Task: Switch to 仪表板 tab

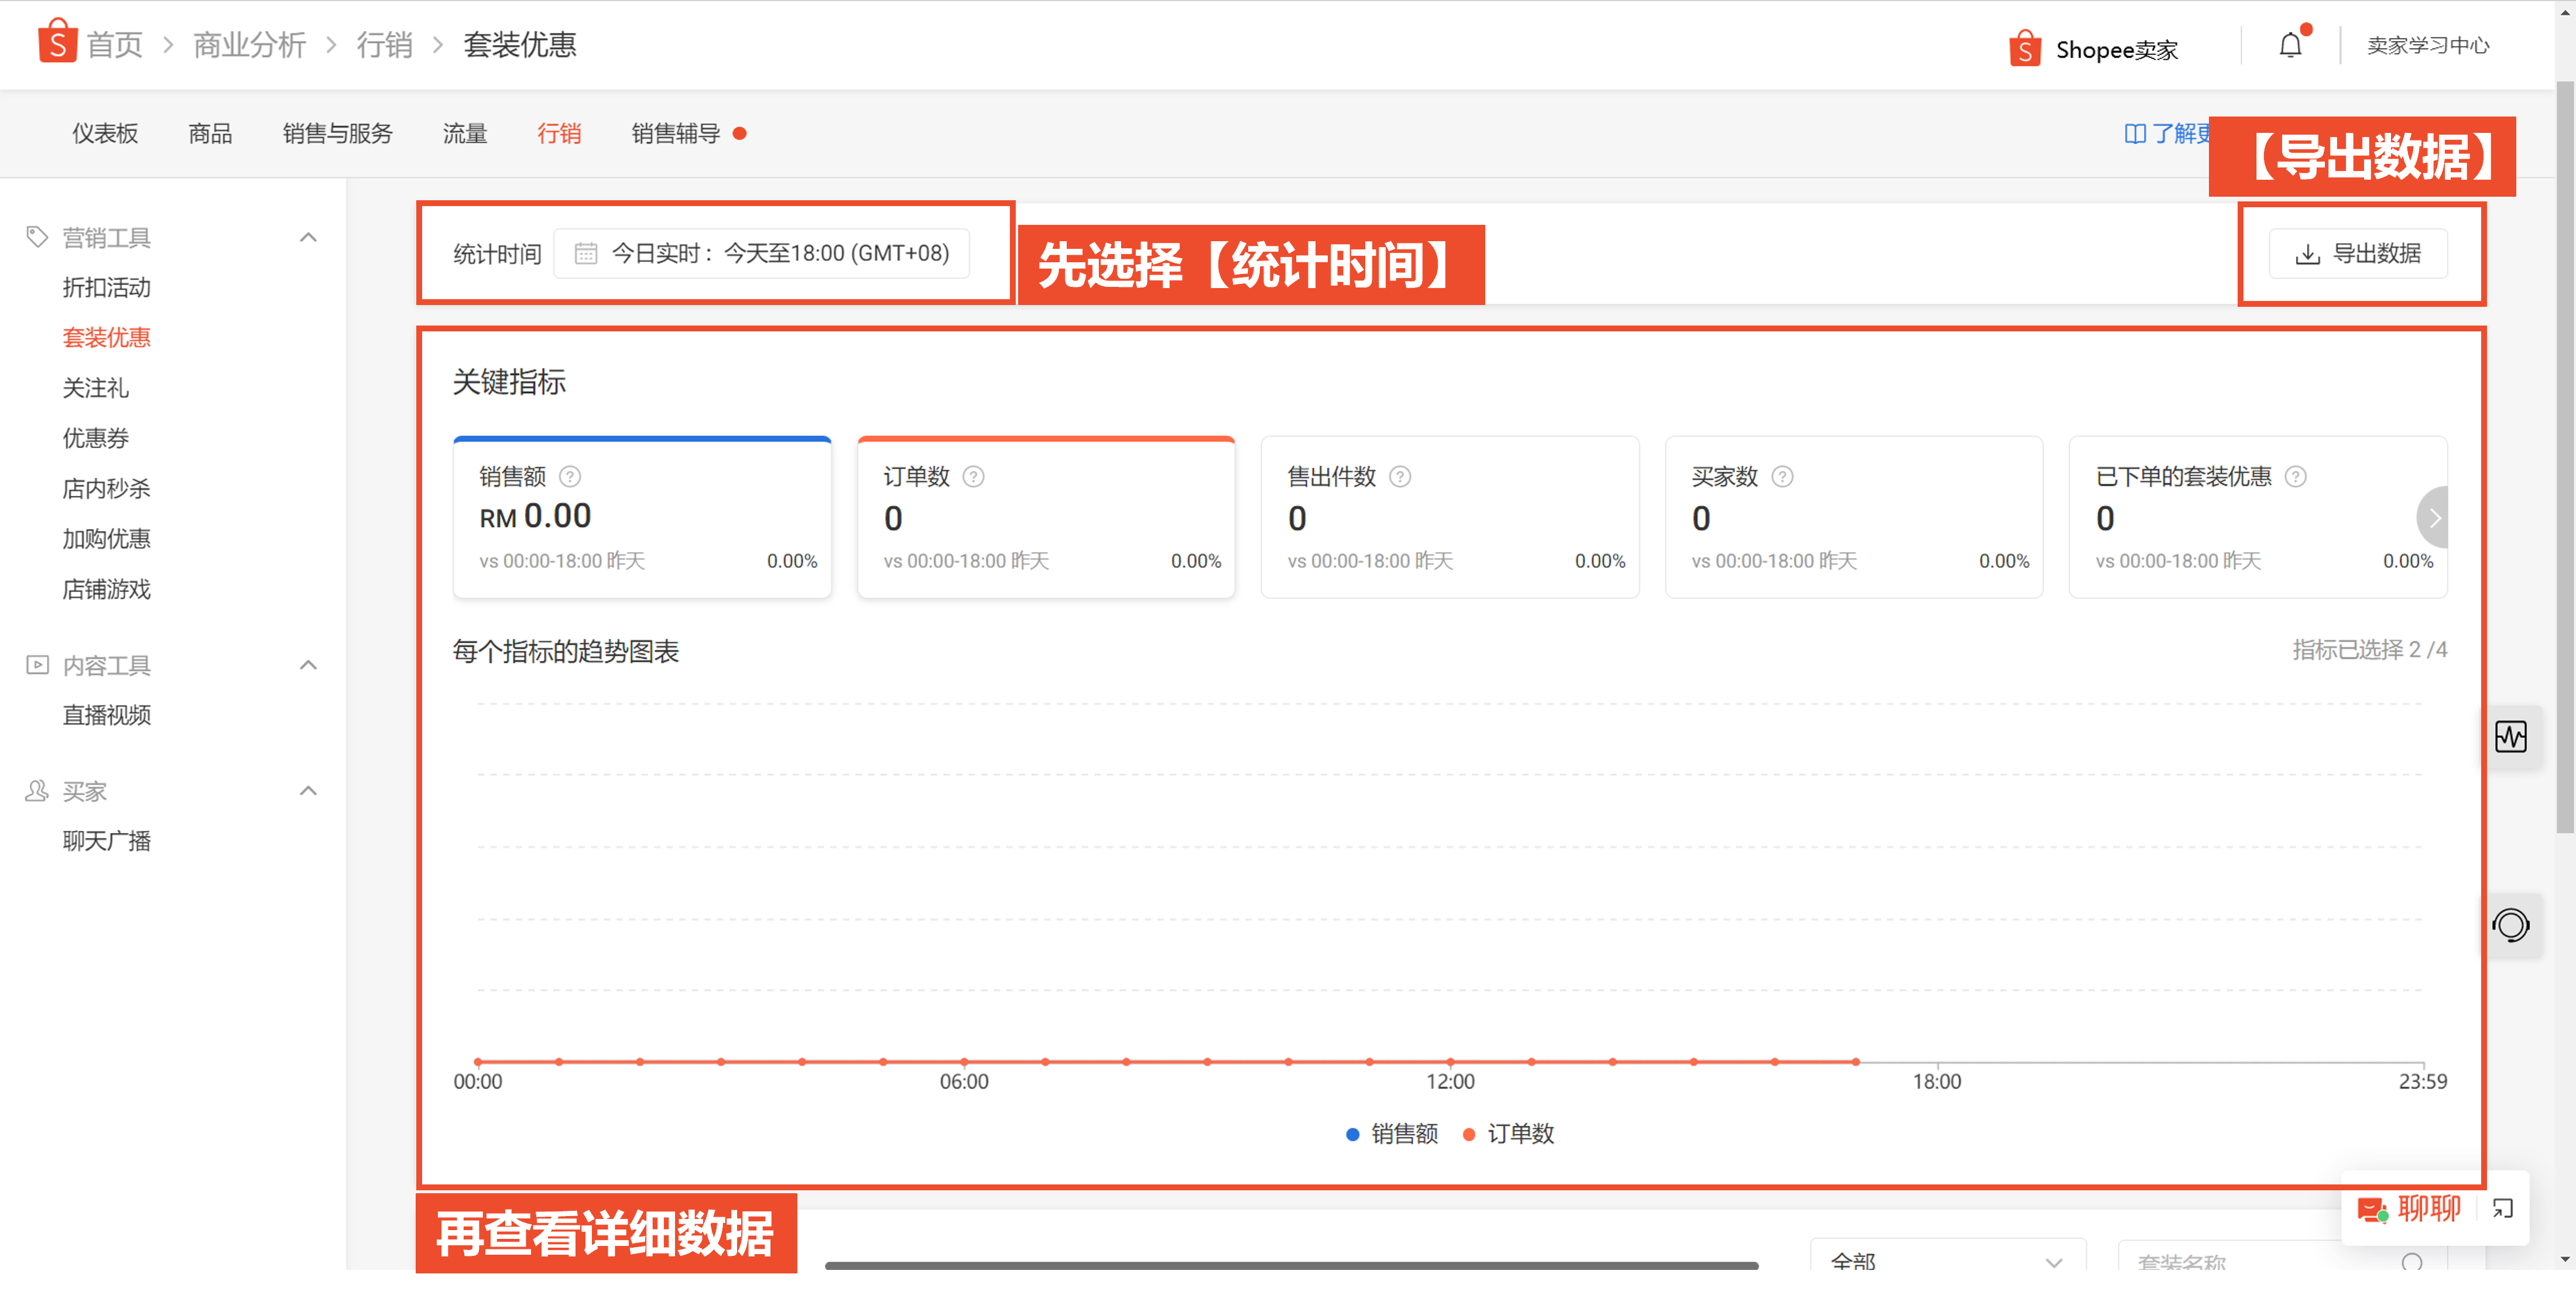Action: (105, 133)
